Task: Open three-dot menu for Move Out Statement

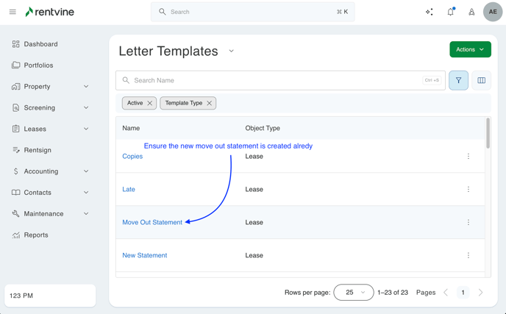Action: tap(468, 222)
